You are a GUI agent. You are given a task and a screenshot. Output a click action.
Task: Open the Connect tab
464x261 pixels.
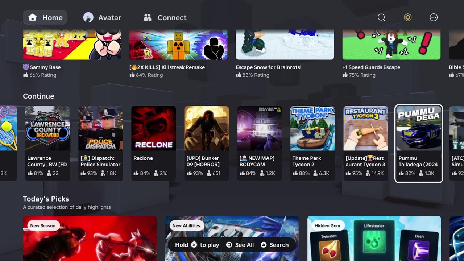click(x=165, y=17)
